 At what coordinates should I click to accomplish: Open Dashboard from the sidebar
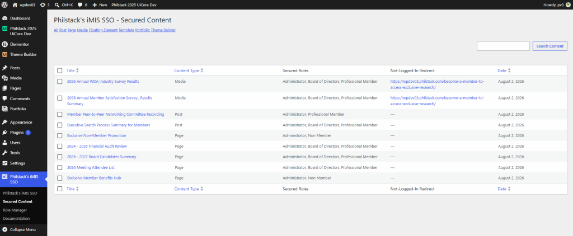24,18
